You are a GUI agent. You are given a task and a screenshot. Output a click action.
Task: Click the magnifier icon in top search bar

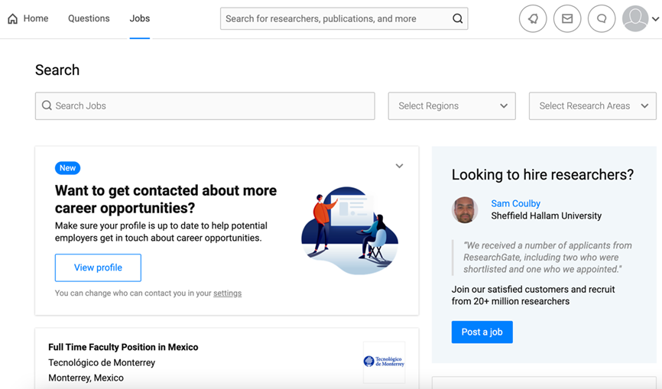pyautogui.click(x=457, y=19)
